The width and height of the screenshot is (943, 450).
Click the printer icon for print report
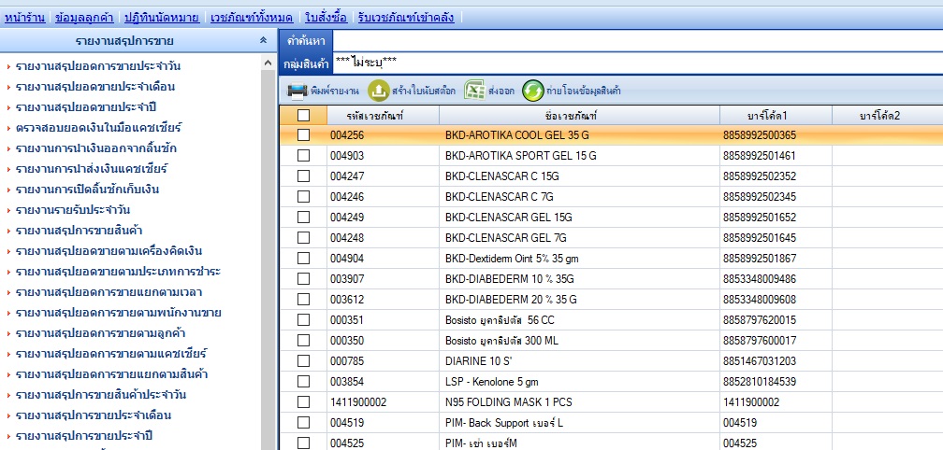(x=297, y=91)
